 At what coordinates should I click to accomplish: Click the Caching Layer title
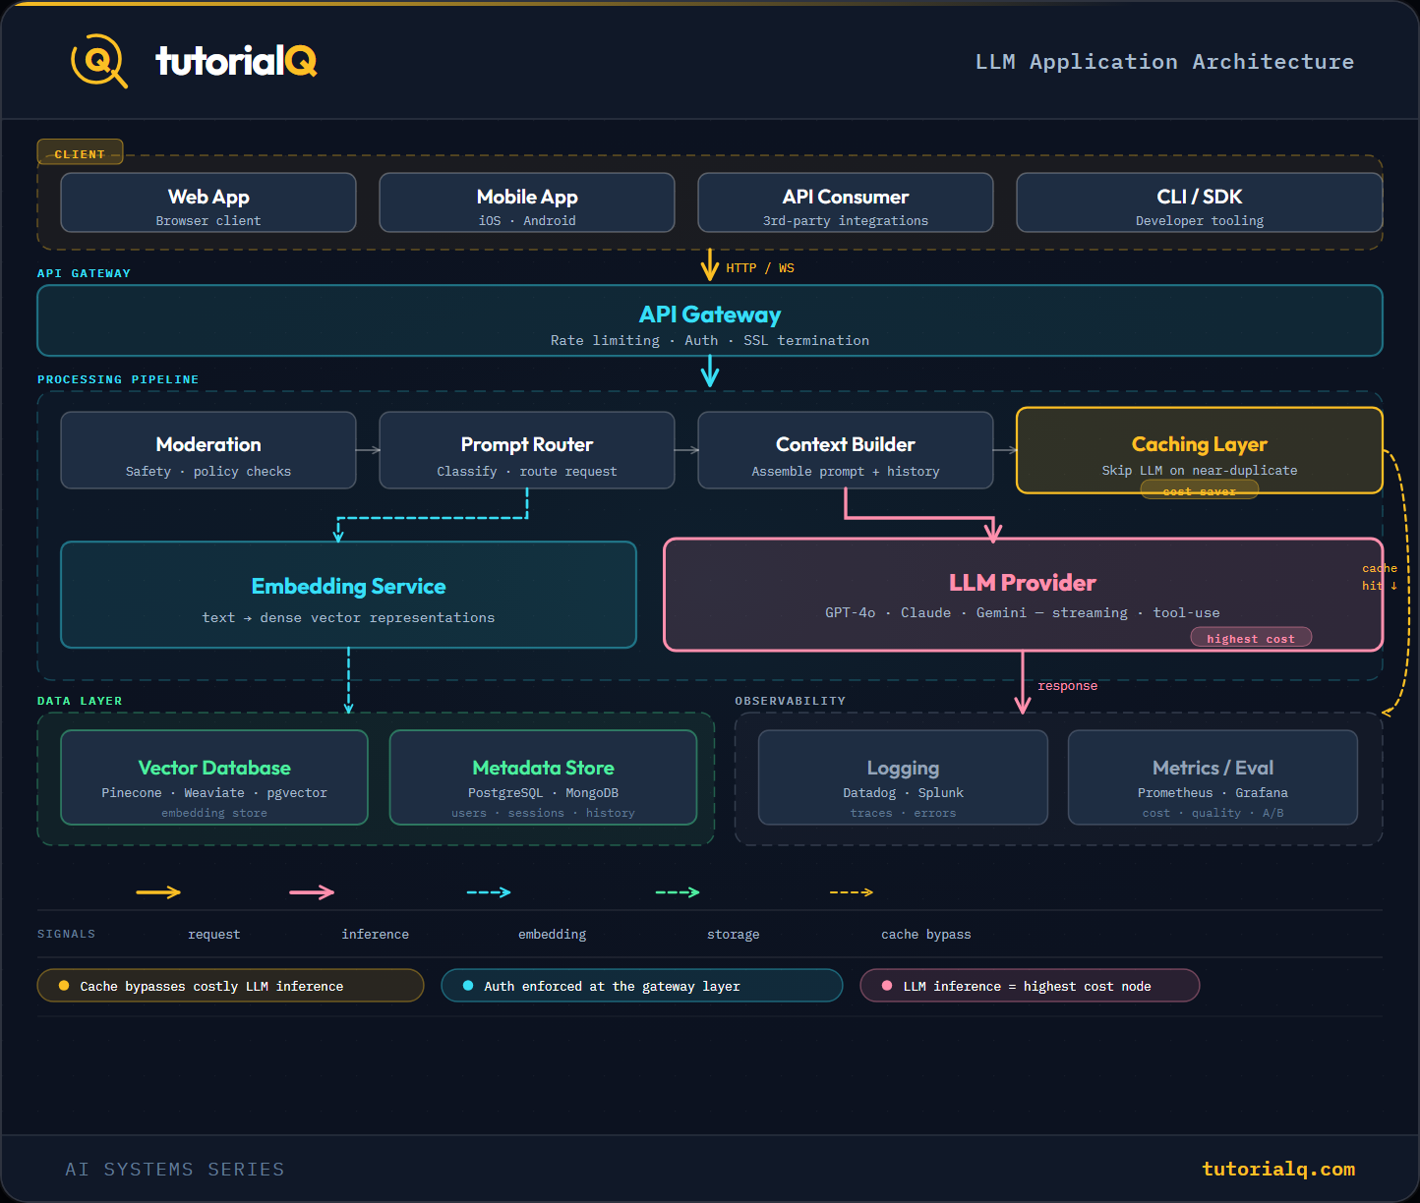tap(1200, 444)
